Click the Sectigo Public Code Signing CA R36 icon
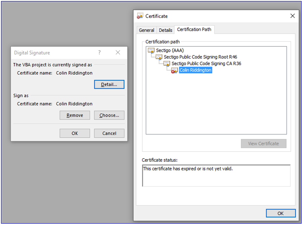Image resolution: width=303 pixels, height=225 pixels. [x=166, y=64]
